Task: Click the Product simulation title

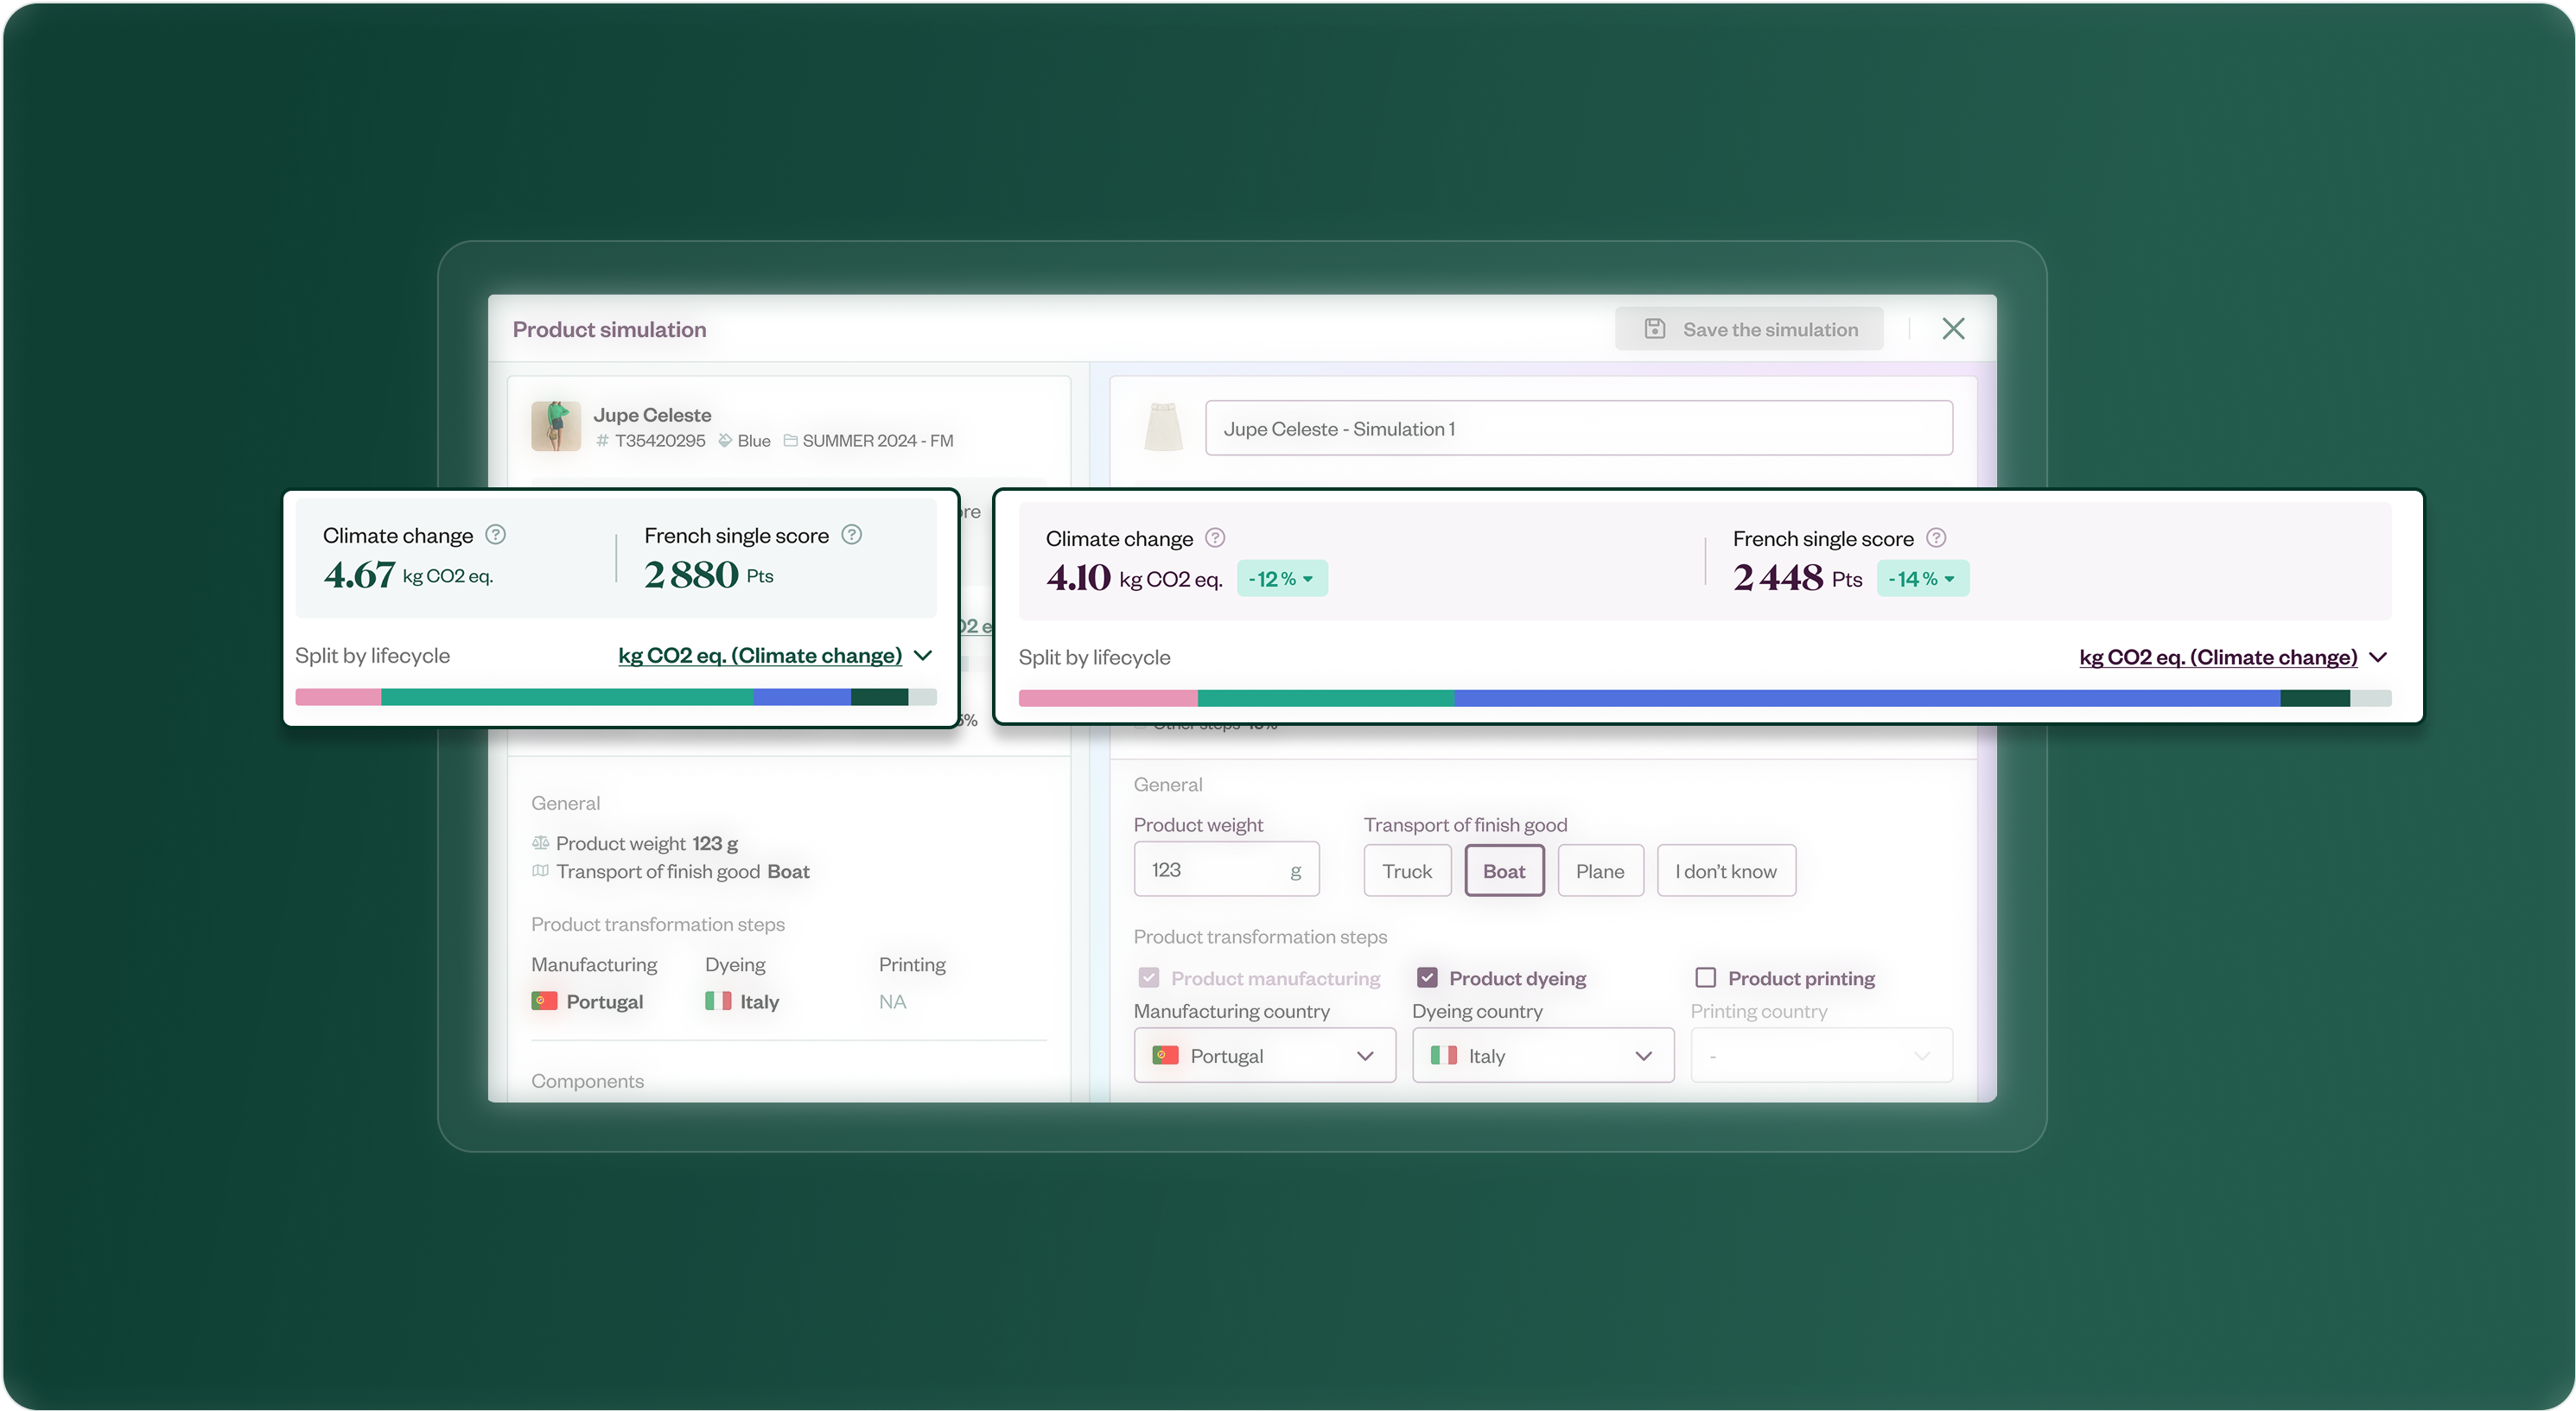Action: [x=609, y=329]
